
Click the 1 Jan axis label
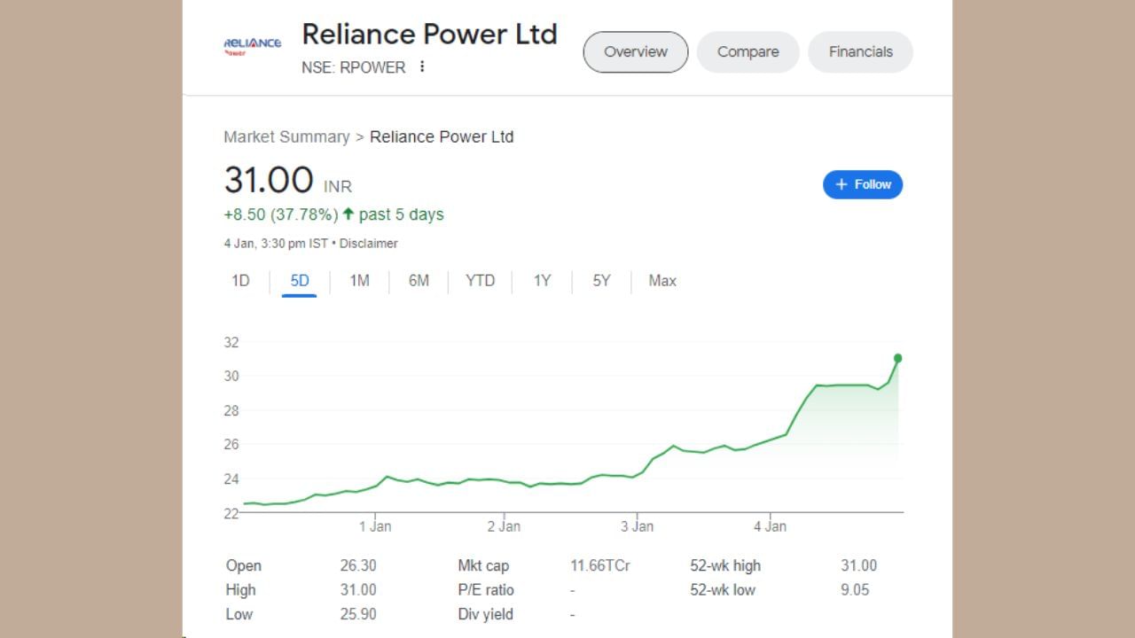pyautogui.click(x=375, y=526)
